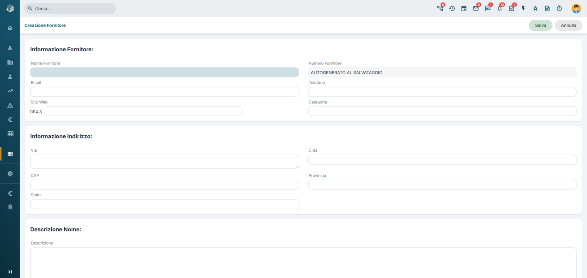Open the chat messages icon
Viewport: 587px width, 278px height.
pos(488,8)
